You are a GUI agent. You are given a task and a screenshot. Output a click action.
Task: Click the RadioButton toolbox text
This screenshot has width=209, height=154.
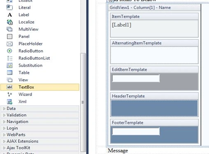coord(31,51)
